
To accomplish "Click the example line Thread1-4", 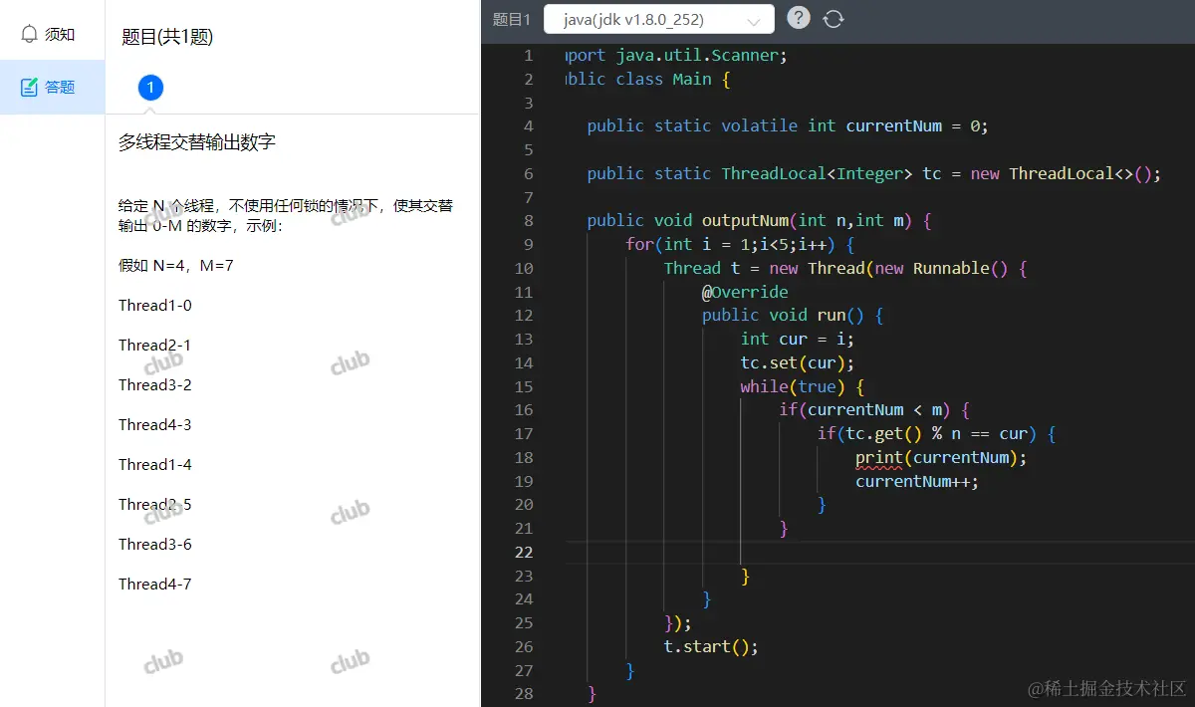I will [x=155, y=465].
